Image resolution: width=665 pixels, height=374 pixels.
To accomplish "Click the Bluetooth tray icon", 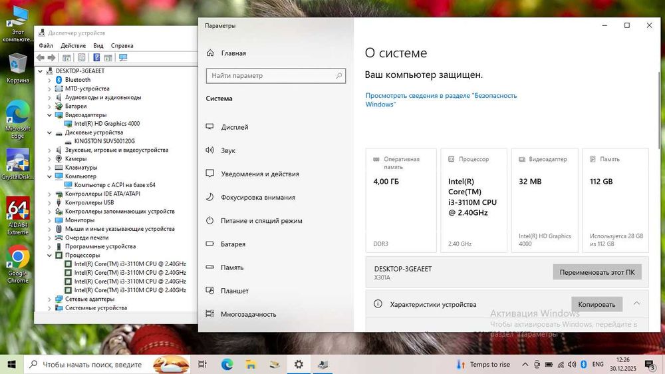I will (584, 364).
